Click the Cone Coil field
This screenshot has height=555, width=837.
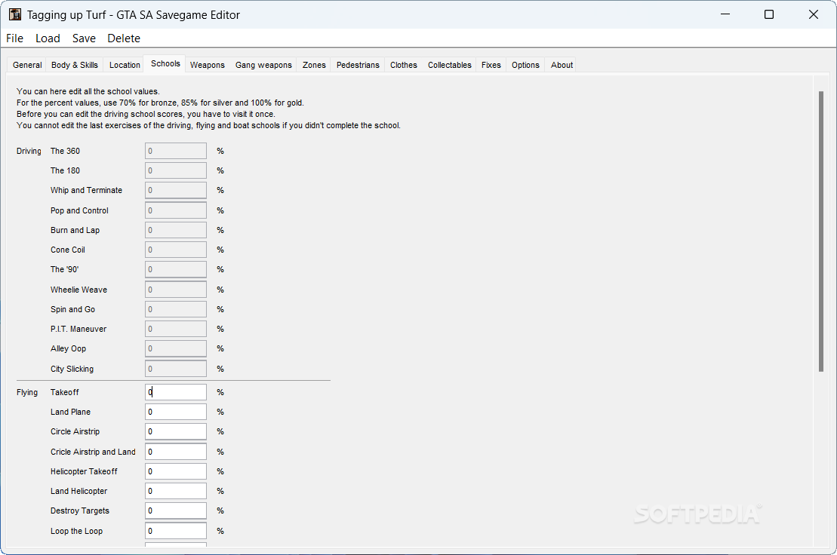176,250
